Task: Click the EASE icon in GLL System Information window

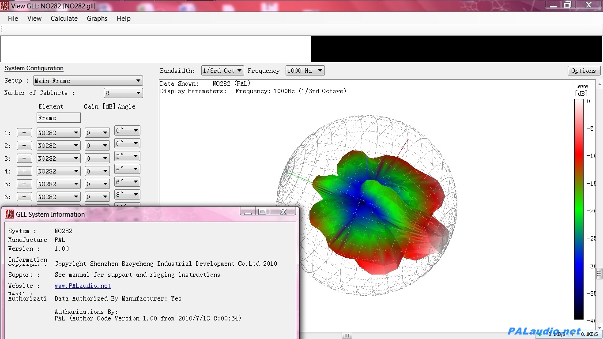Action: click(9, 215)
